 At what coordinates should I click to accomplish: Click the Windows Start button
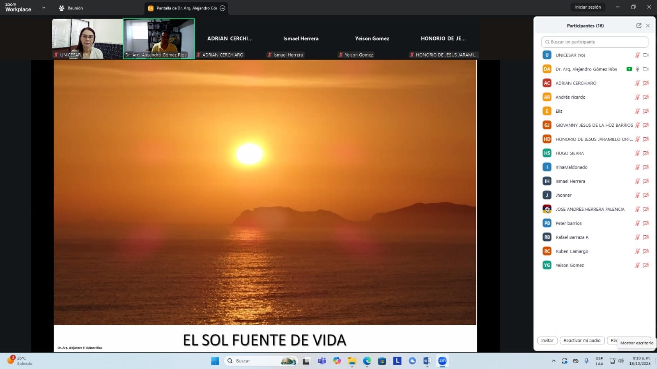pyautogui.click(x=215, y=361)
